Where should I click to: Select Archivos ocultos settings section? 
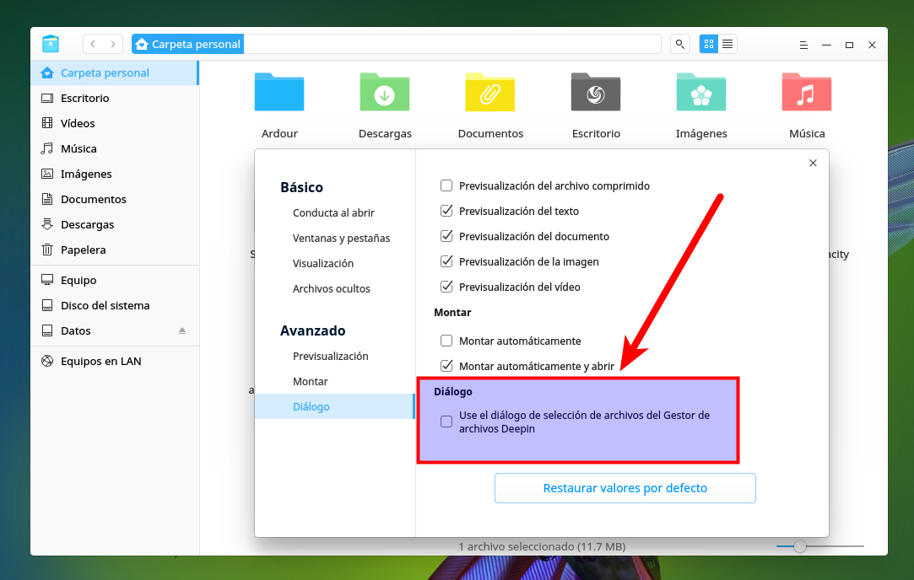coord(331,288)
